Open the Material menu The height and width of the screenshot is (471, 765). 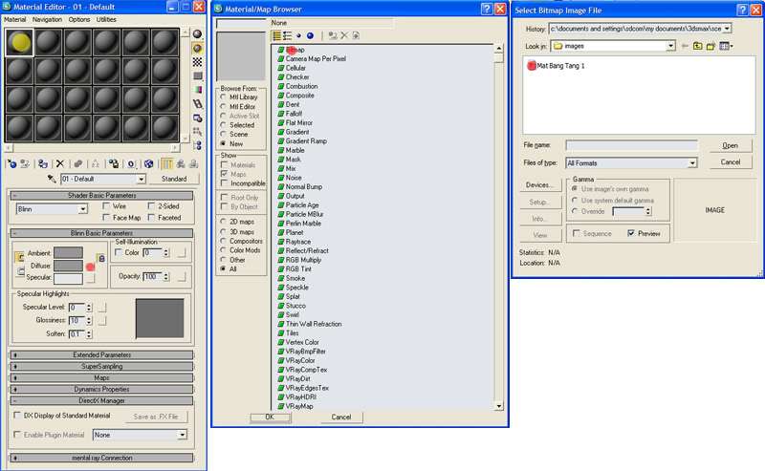coord(14,19)
